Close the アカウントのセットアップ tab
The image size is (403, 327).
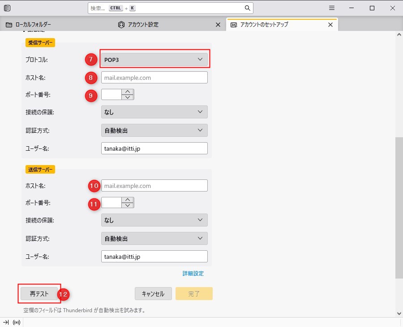(330, 25)
